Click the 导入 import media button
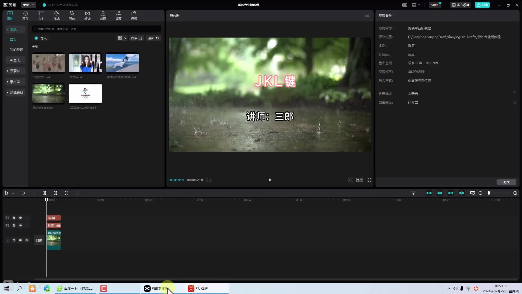 click(41, 38)
